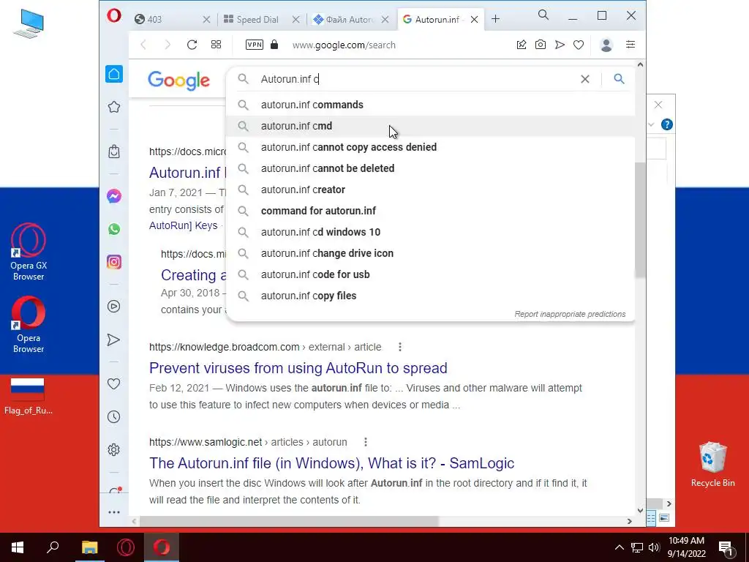Click help question mark in background window
This screenshot has width=749, height=562.
(667, 124)
